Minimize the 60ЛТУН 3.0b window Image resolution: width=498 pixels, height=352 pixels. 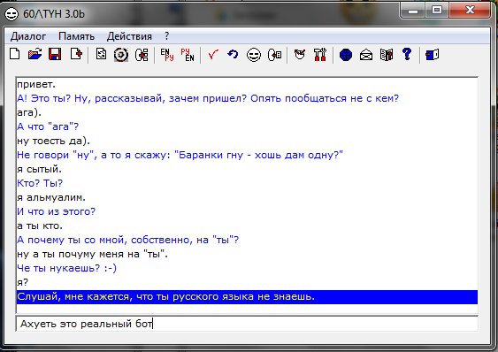coord(413,10)
